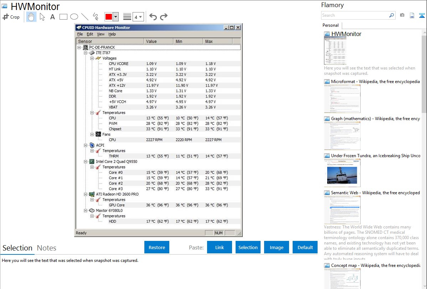
Task: Click the Selection paste button
Action: 248,247
